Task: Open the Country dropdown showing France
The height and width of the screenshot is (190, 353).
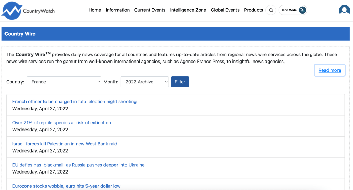Action: click(x=64, y=82)
